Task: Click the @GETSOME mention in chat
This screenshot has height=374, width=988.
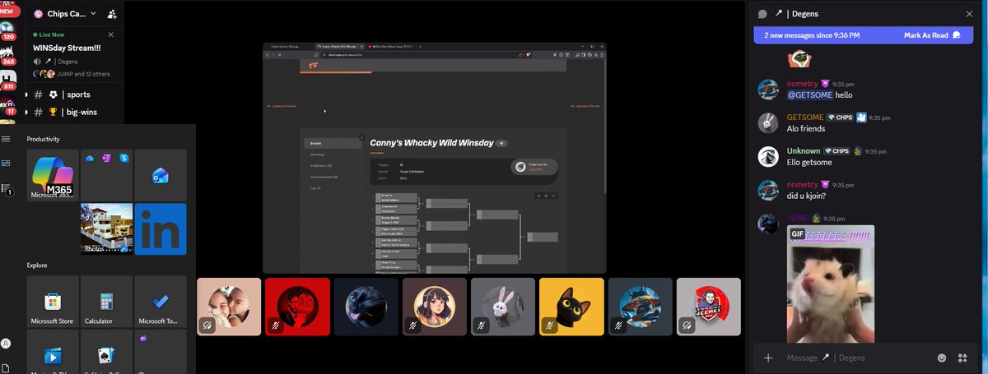Action: 809,95
